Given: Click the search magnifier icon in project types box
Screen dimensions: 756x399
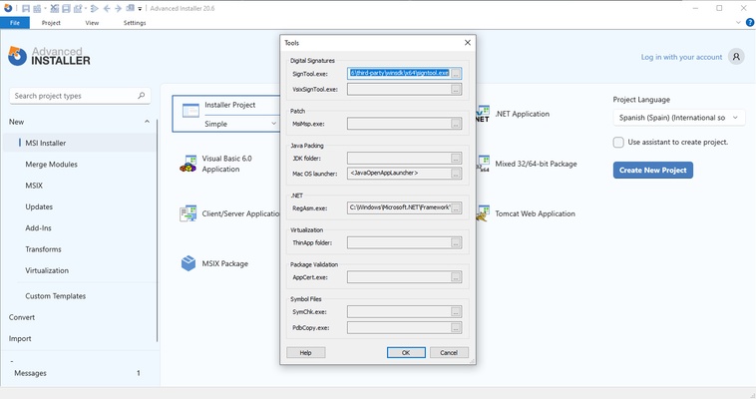Looking at the screenshot, I should 142,96.
